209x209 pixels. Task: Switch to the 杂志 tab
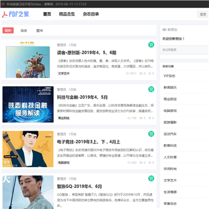point(24,31)
